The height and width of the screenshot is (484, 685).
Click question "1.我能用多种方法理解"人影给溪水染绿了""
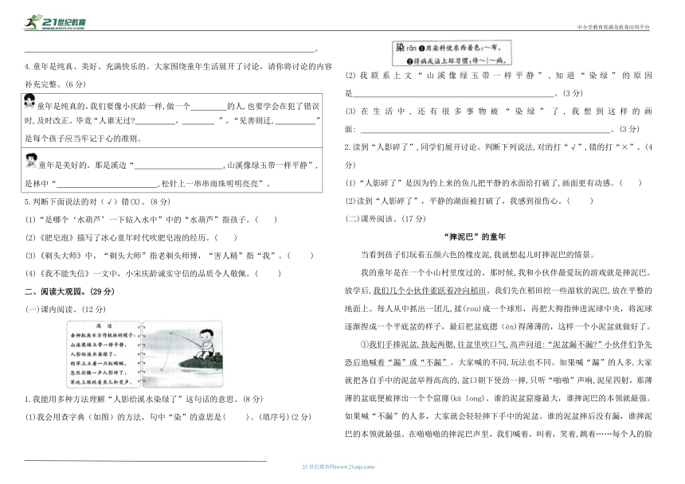pyautogui.click(x=143, y=400)
